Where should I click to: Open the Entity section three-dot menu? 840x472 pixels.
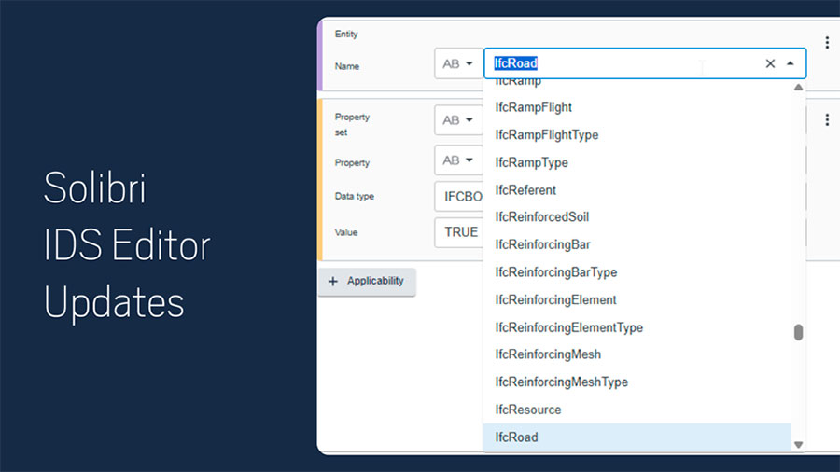coord(827,43)
